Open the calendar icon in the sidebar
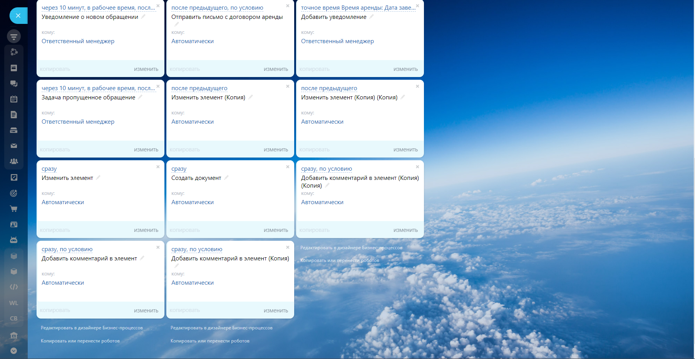 tap(14, 99)
